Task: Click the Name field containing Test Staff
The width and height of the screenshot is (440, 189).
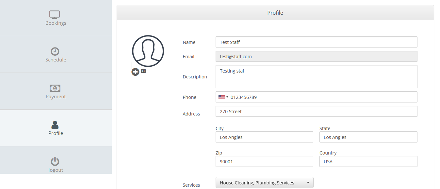Action: click(x=317, y=42)
